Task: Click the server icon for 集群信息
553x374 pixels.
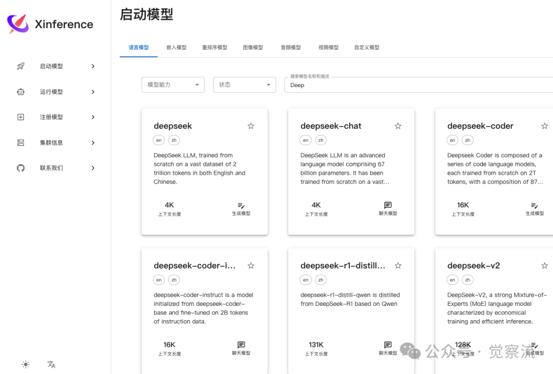Action: click(x=21, y=142)
